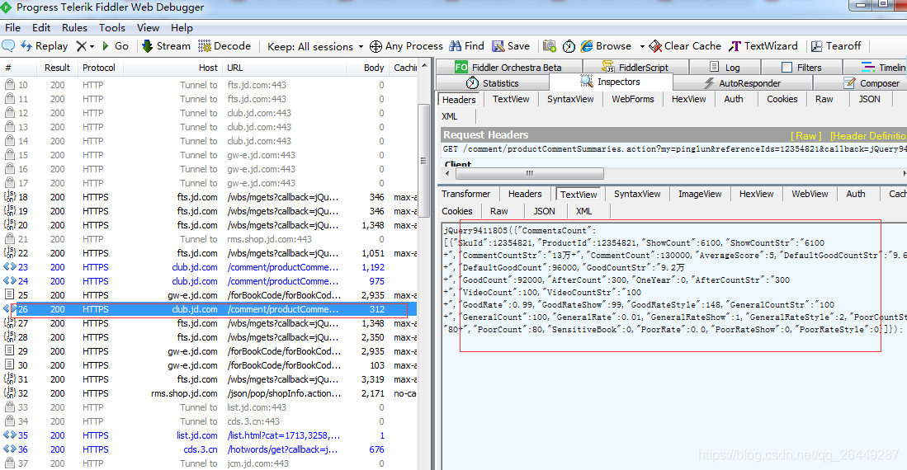This screenshot has width=907, height=470.
Task: Select request WebForms inspector tab
Action: (x=633, y=99)
